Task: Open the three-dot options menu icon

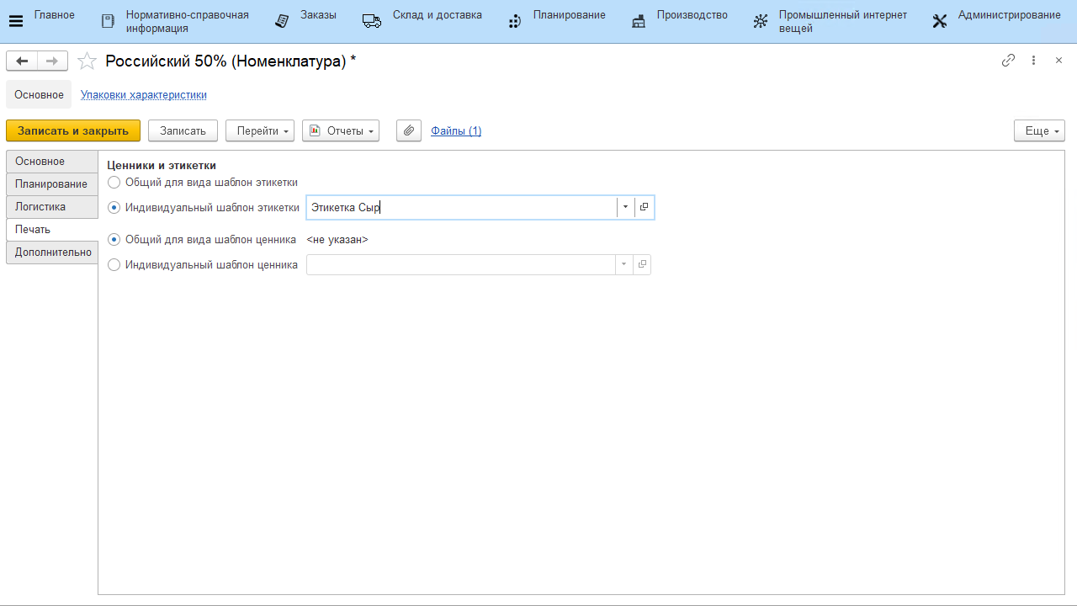Action: (x=1034, y=61)
